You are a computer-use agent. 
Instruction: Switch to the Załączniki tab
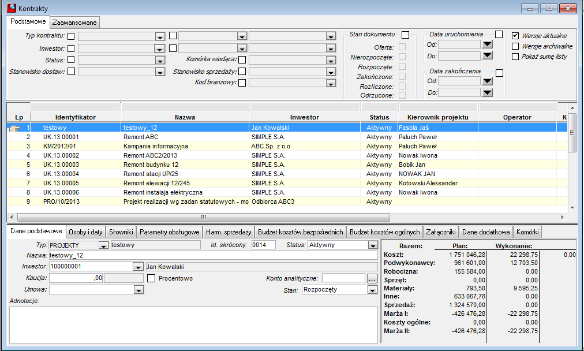pos(441,231)
